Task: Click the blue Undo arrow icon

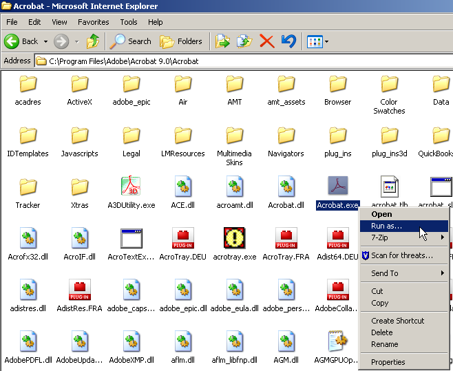Action: [x=288, y=41]
